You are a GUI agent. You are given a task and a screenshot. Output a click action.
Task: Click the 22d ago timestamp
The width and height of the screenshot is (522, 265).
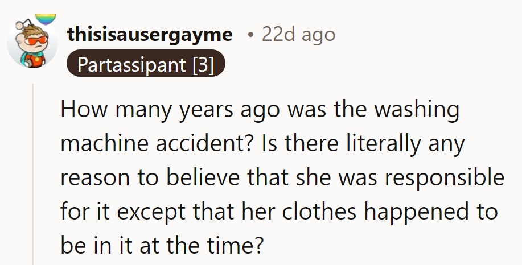pyautogui.click(x=298, y=35)
